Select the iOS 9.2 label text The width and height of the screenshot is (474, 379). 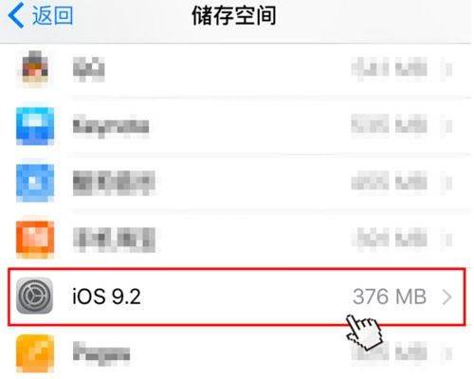(106, 297)
